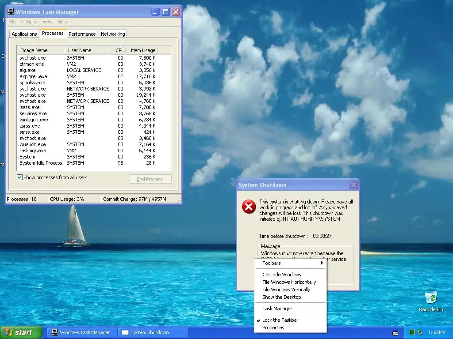Click Commit Charge 97M / 4957M status text

click(x=134, y=199)
